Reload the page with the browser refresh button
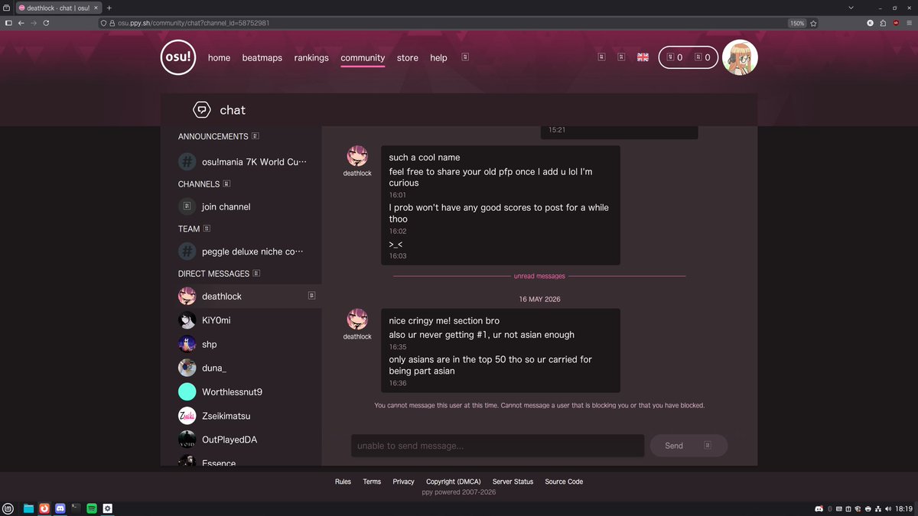 [x=46, y=23]
